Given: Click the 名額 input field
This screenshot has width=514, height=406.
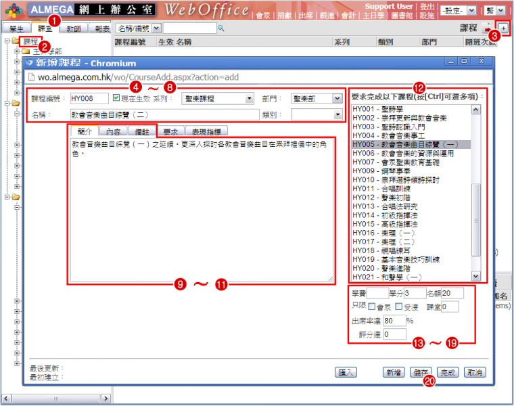Looking at the screenshot, I should coord(452,293).
